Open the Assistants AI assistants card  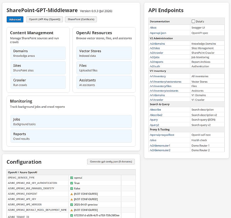pos(104,82)
